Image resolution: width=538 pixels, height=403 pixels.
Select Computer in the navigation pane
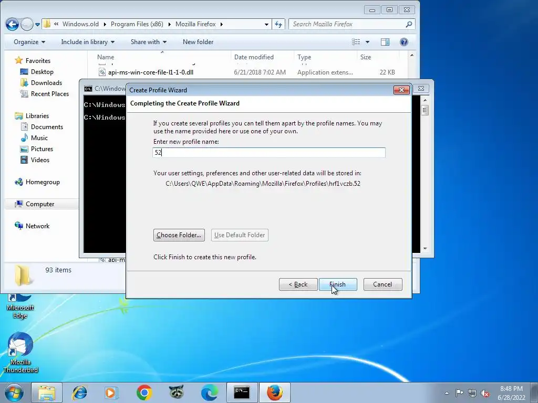pyautogui.click(x=40, y=204)
